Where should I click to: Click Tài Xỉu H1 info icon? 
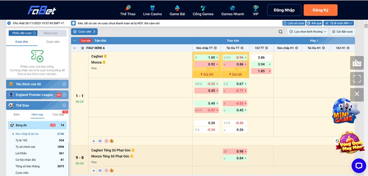tap(323, 48)
